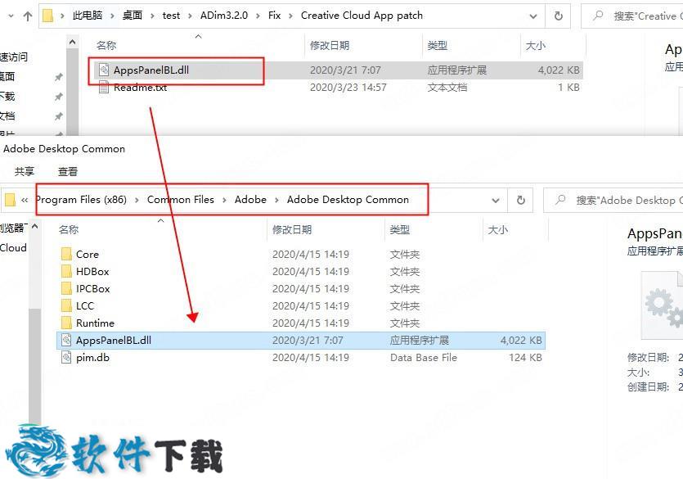Viewport: 683px width, 479px height.
Task: Open address history dropdown in Adobe Desktop Common window
Action: [x=495, y=201]
